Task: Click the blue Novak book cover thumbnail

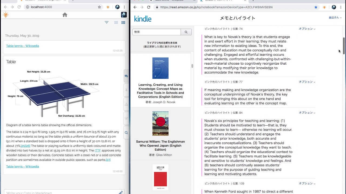Action: (160, 68)
